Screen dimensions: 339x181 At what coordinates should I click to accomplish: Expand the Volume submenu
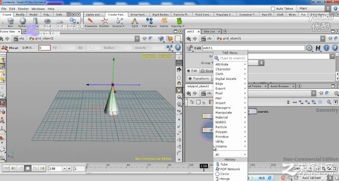pyautogui.click(x=230, y=146)
